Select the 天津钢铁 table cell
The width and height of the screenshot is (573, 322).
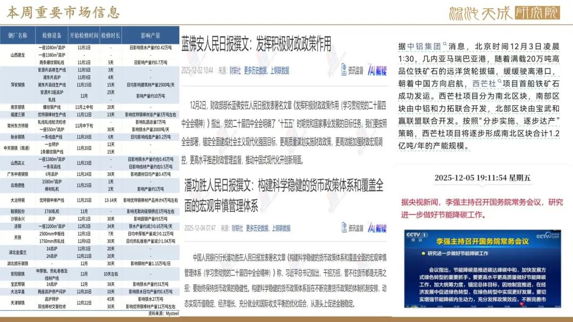[18, 303]
